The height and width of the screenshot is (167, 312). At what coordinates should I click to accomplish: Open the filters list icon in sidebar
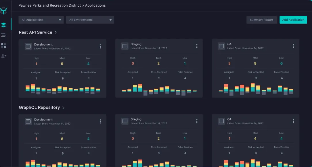click(x=4, y=35)
